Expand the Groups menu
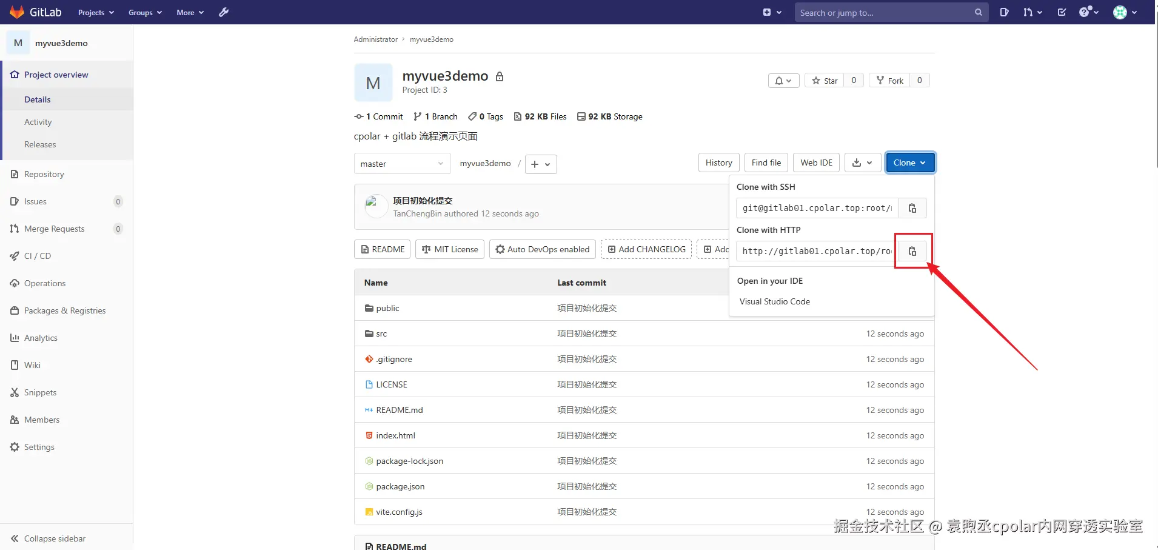The width and height of the screenshot is (1158, 550). pos(145,12)
